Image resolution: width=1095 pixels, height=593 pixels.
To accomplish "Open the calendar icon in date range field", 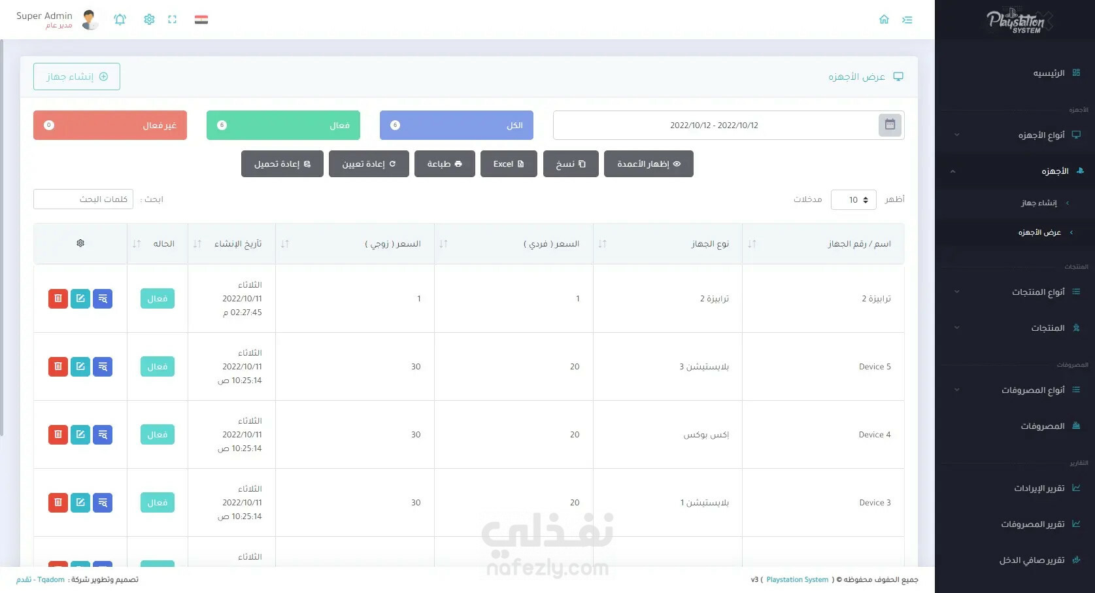I will pos(890,125).
